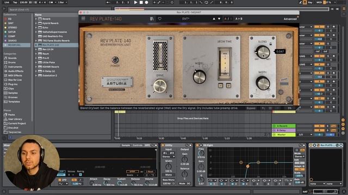Image resolution: width=348 pixels, height=195 pixels.
Task: Click A>B copy button
Action: point(239,19)
